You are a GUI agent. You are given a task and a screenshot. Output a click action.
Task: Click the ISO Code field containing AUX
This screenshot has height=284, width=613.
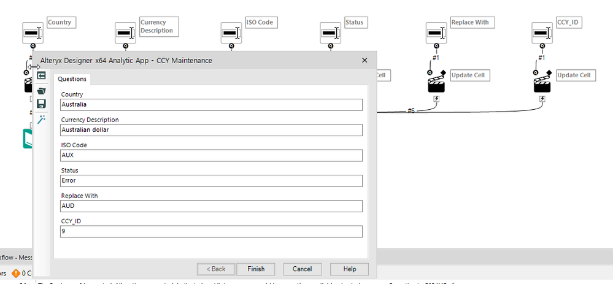tap(212, 155)
